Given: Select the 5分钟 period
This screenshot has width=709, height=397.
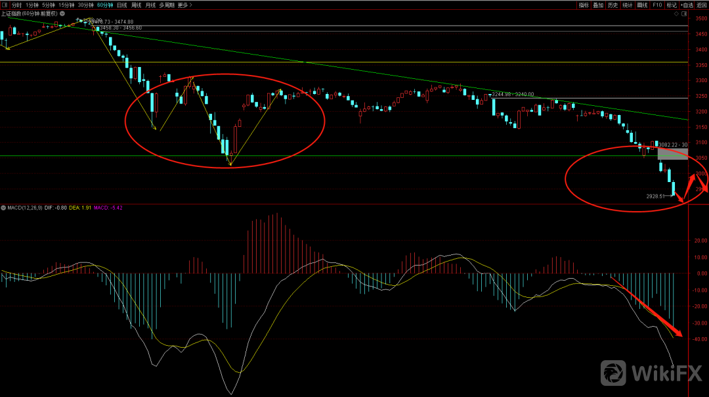Looking at the screenshot, I should pyautogui.click(x=49, y=5).
